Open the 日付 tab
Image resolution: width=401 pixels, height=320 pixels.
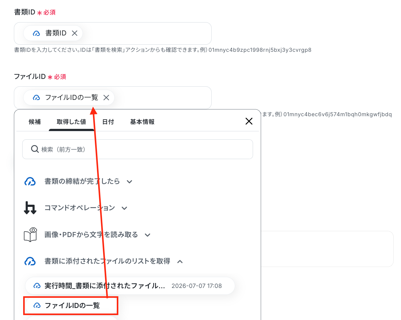coord(108,122)
